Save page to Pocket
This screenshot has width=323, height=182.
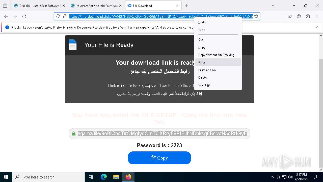pos(290,16)
